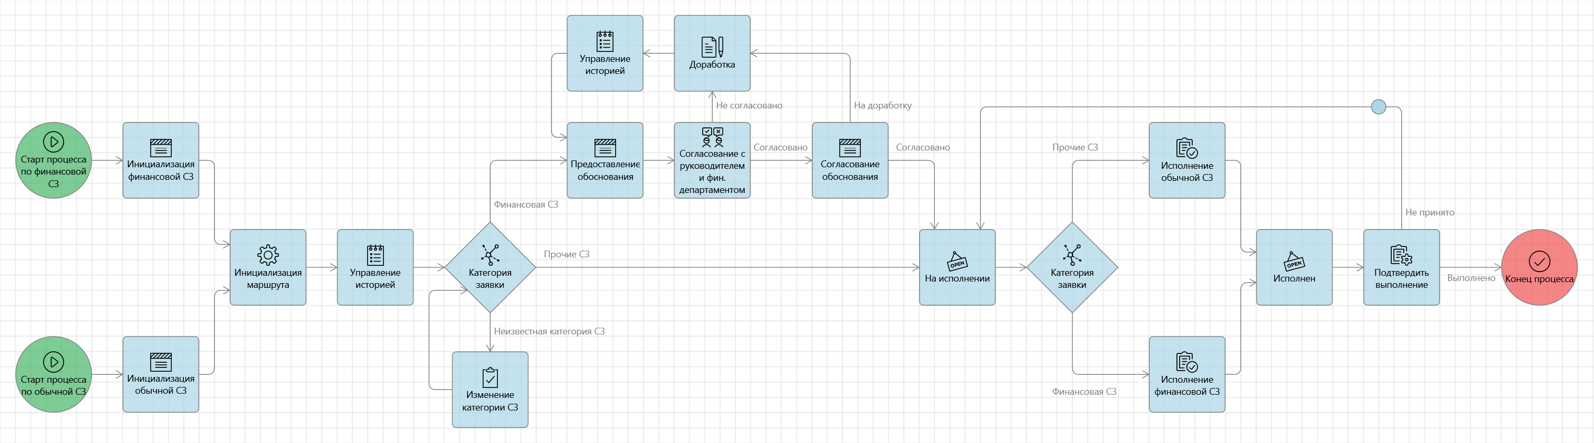The width and height of the screenshot is (1594, 443).
Task: Click the 'Неизвестная категория СЗ' transition label
Action: tap(549, 331)
